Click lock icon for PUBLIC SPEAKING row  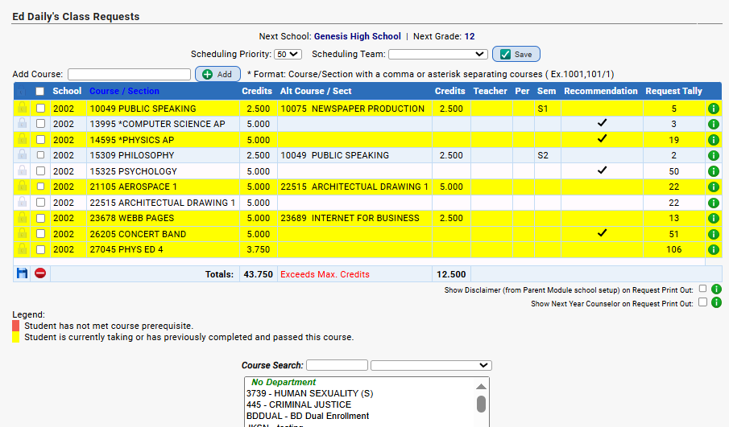(22, 108)
